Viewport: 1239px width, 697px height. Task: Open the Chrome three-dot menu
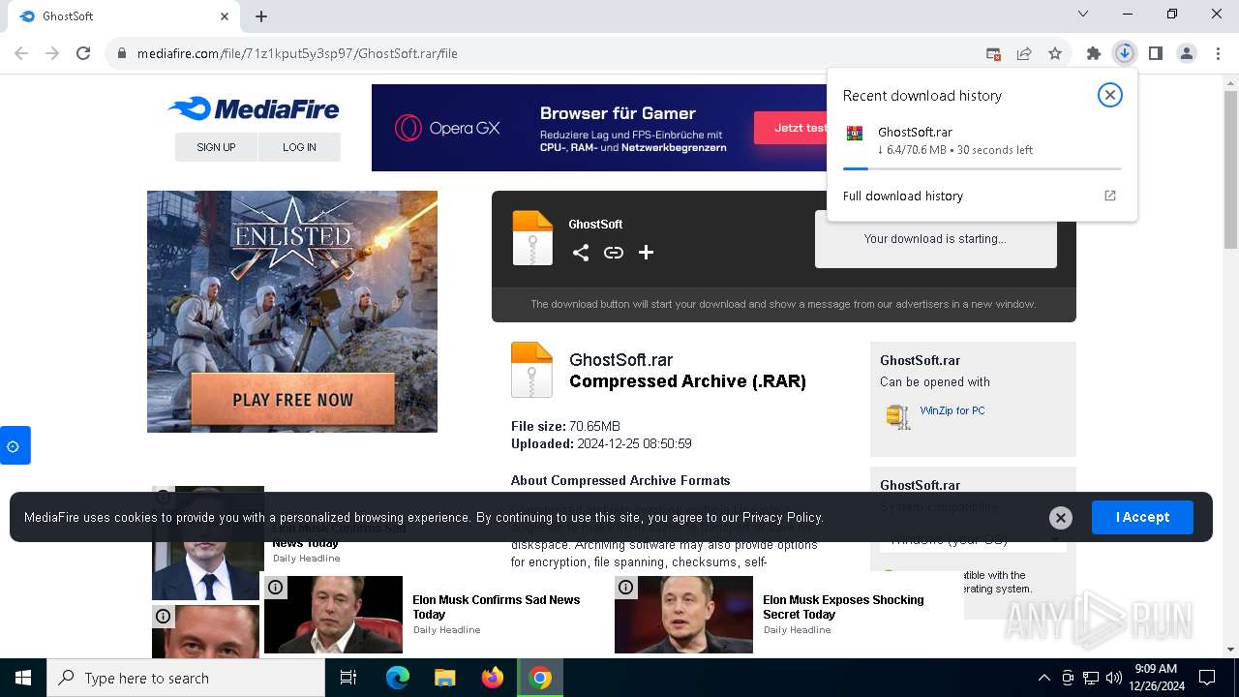pyautogui.click(x=1218, y=53)
